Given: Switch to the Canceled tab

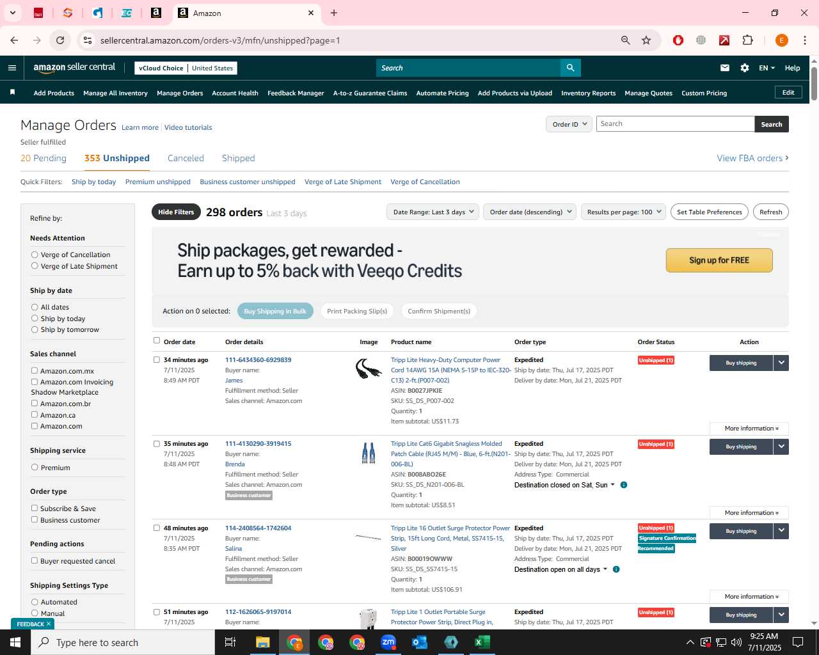Looking at the screenshot, I should (186, 158).
